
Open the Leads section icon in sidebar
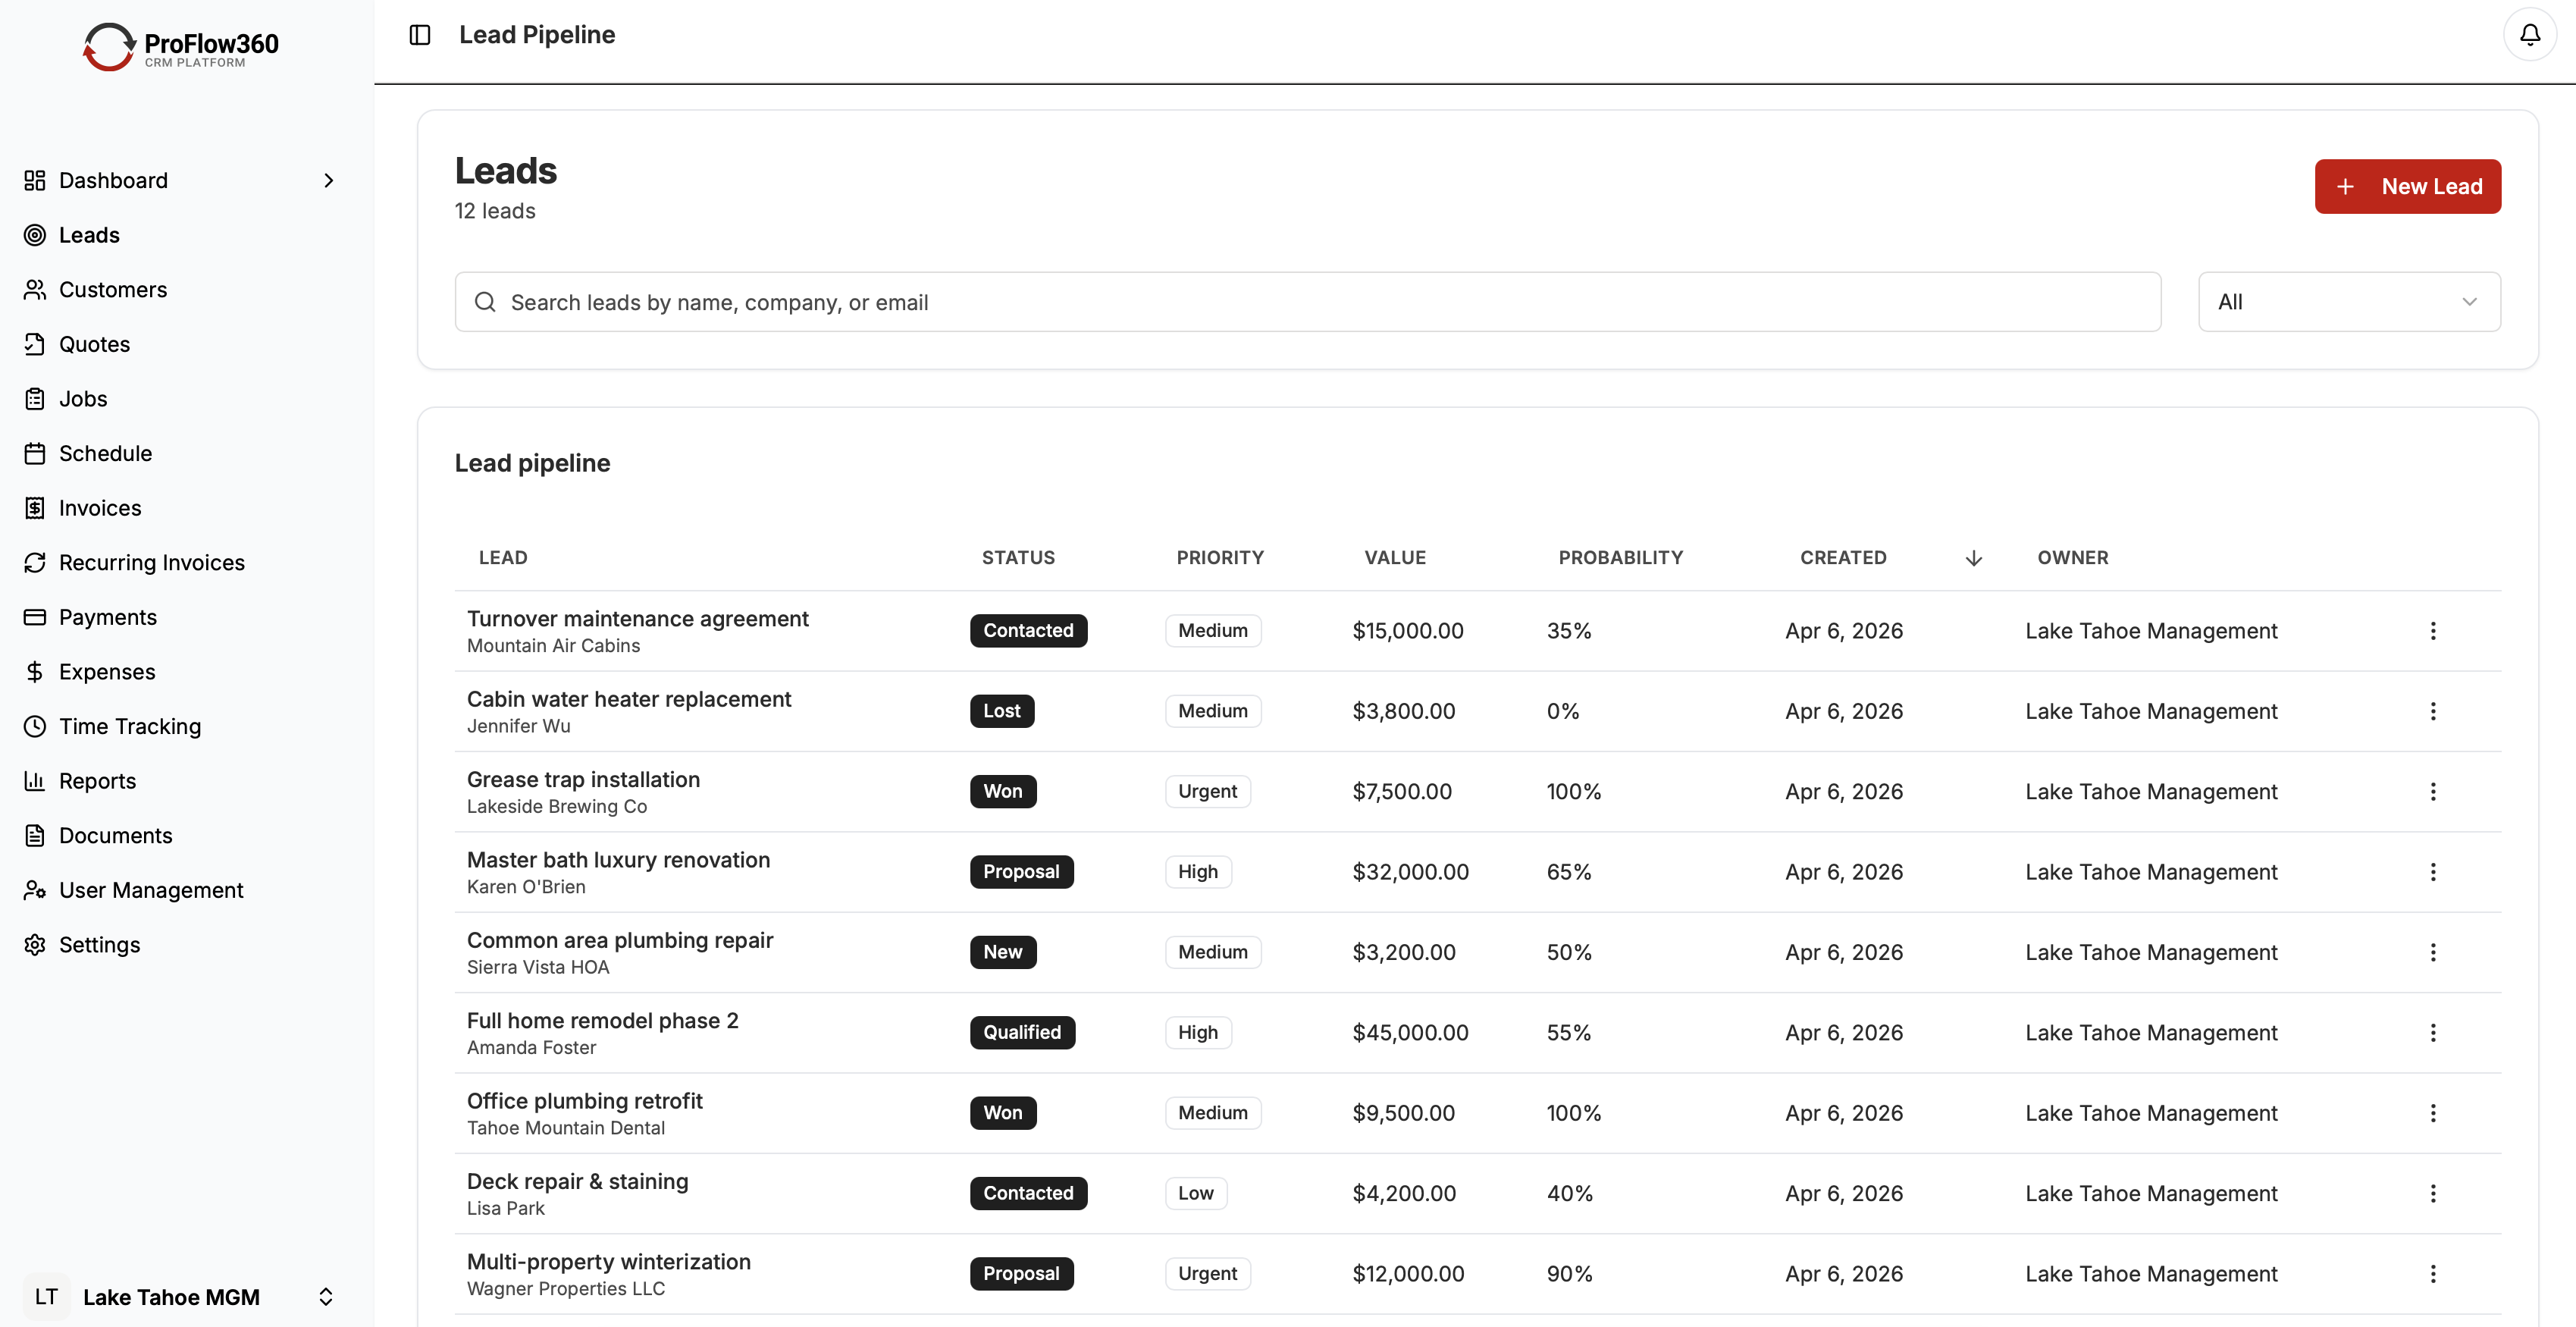click(x=35, y=235)
